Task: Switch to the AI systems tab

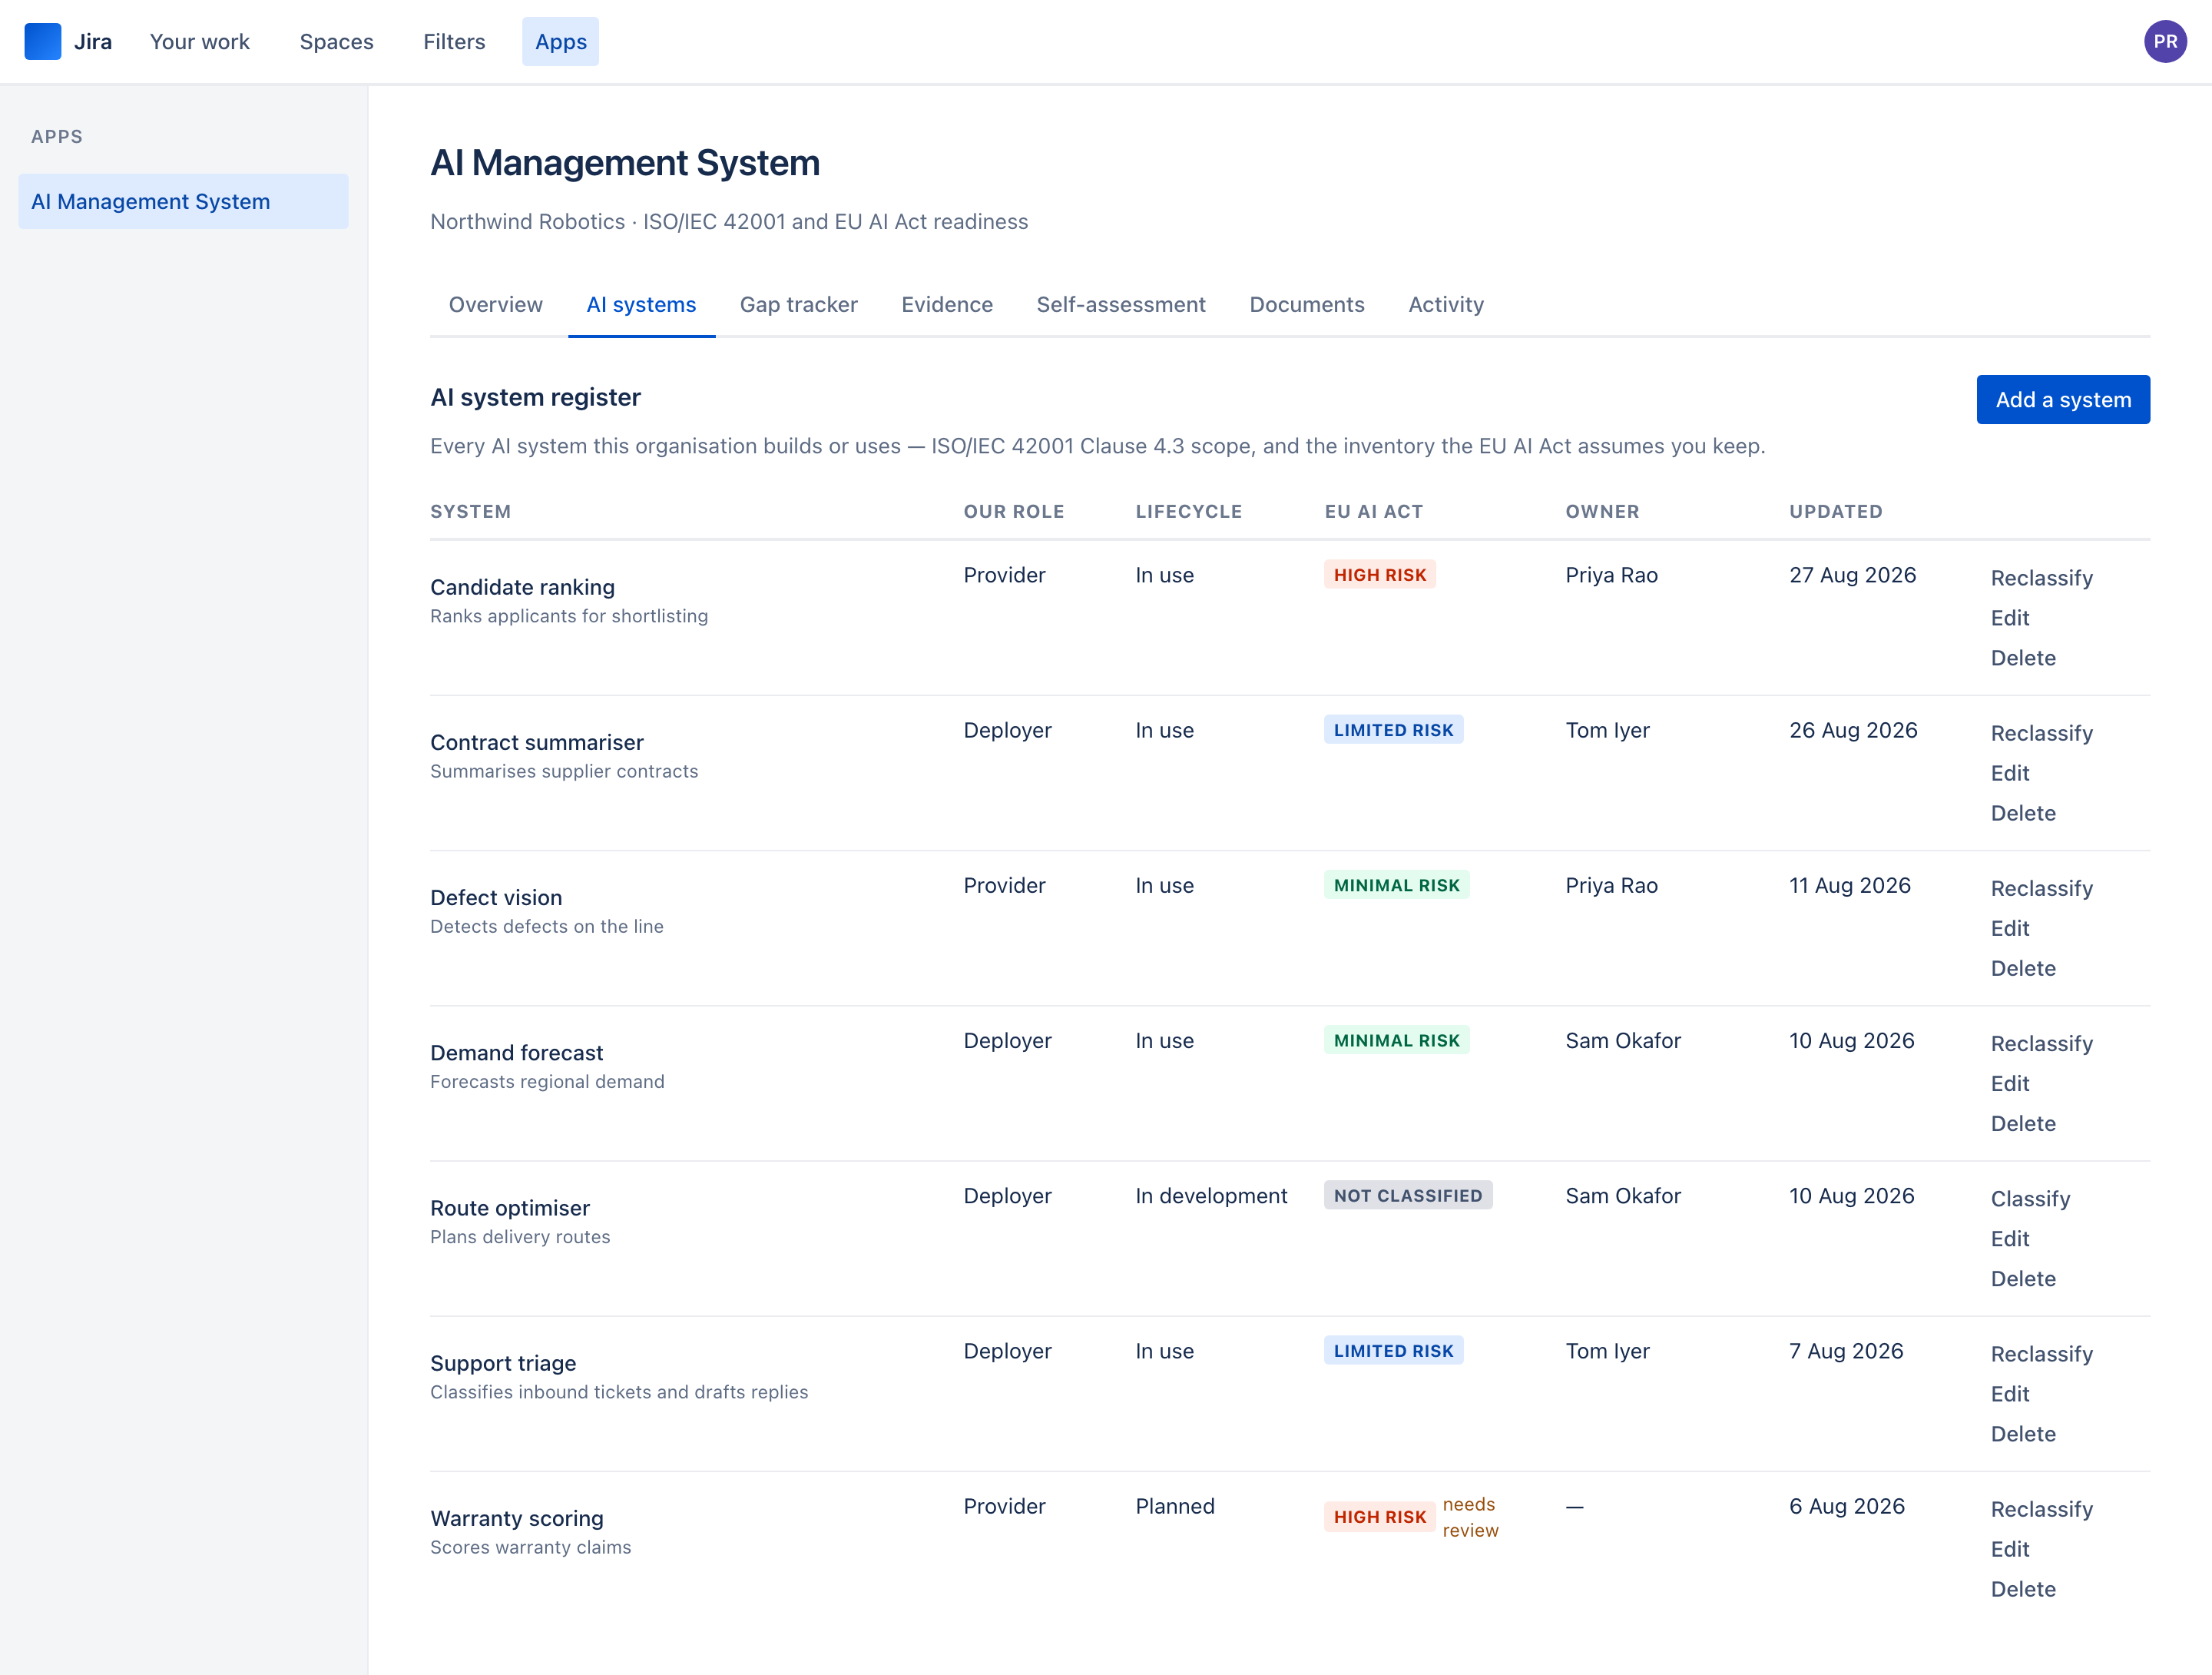Action: click(x=641, y=305)
